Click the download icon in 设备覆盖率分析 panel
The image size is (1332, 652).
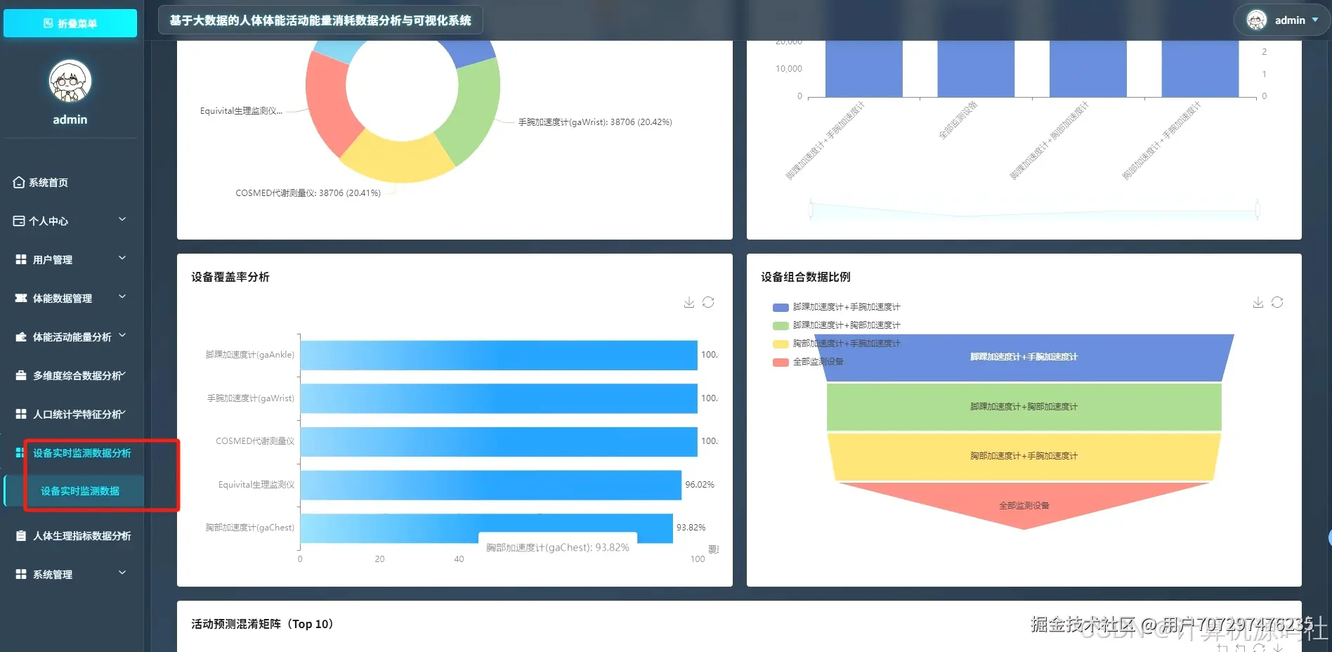point(689,302)
